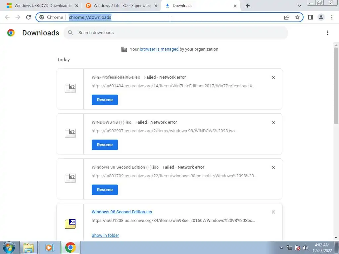339x254 pixels.
Task: Click the WINDOWS 98 (1).iso file icon
Action: pyautogui.click(x=70, y=133)
